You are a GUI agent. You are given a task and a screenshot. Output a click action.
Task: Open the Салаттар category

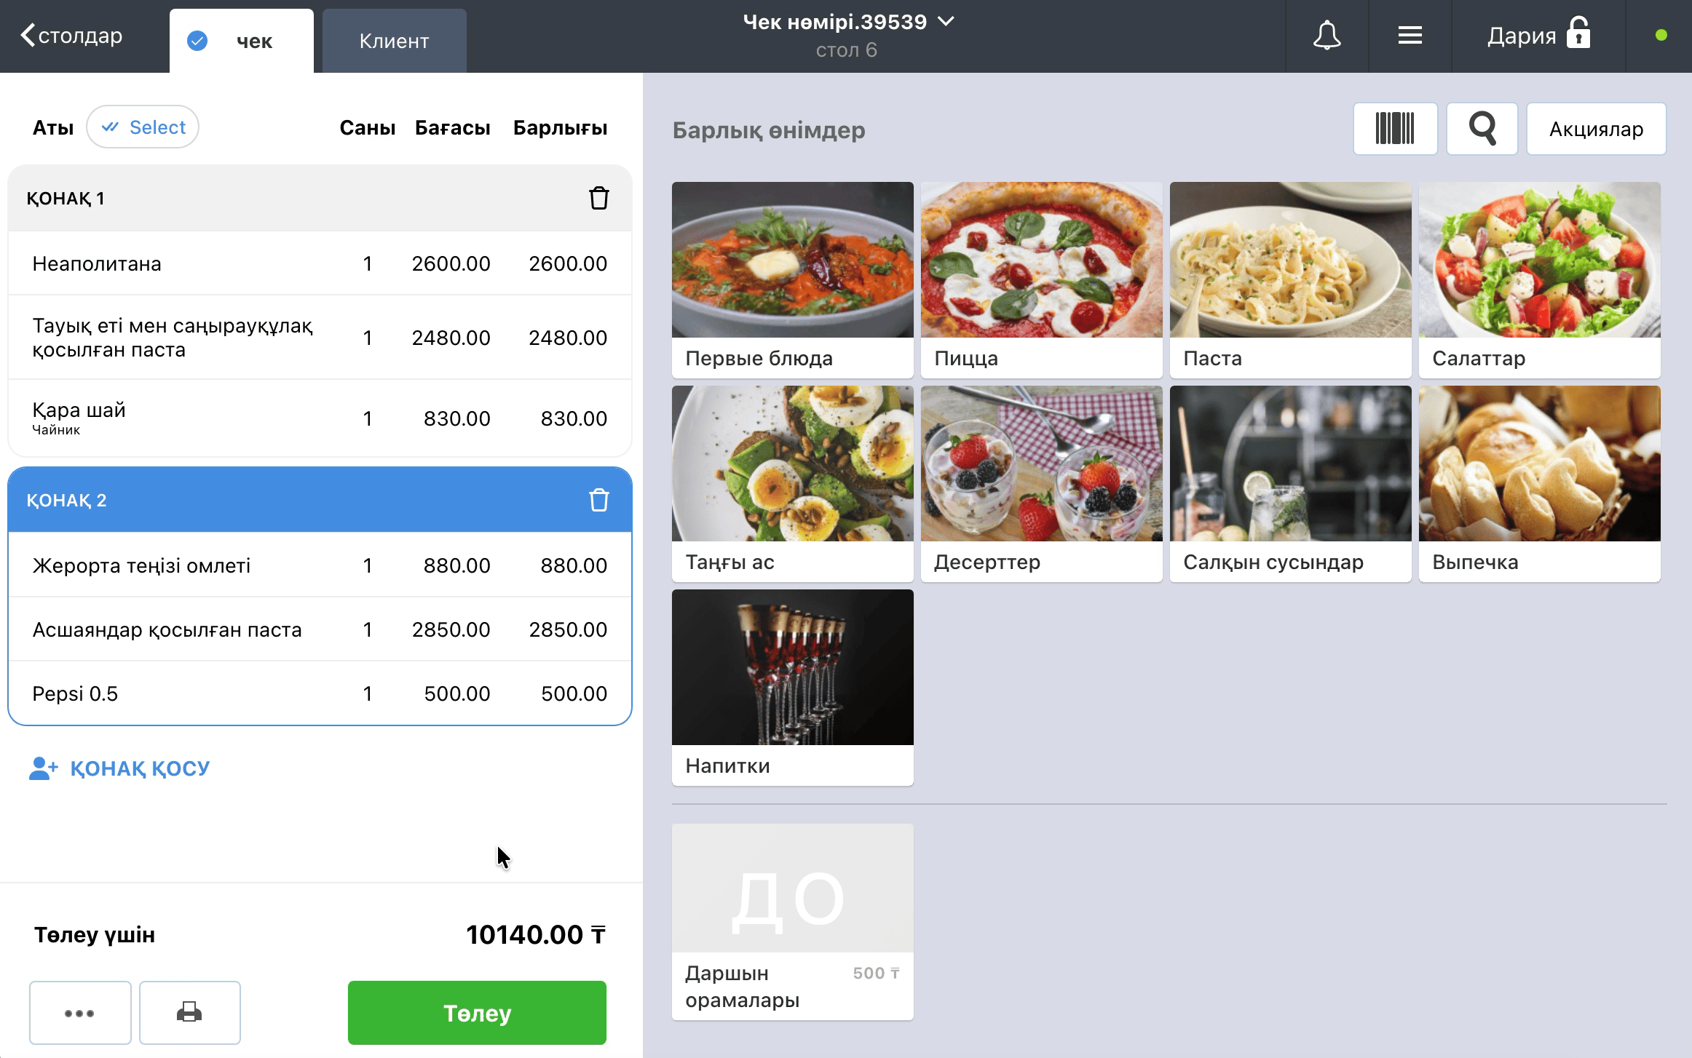pyautogui.click(x=1539, y=279)
